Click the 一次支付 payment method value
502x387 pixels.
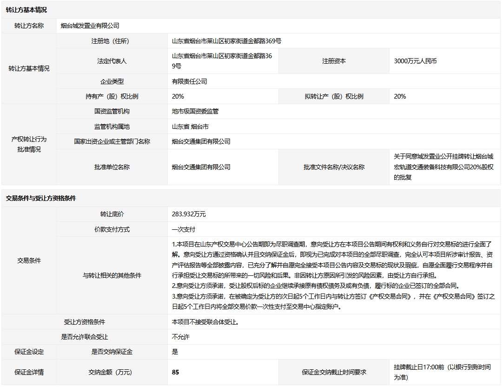pos(184,229)
